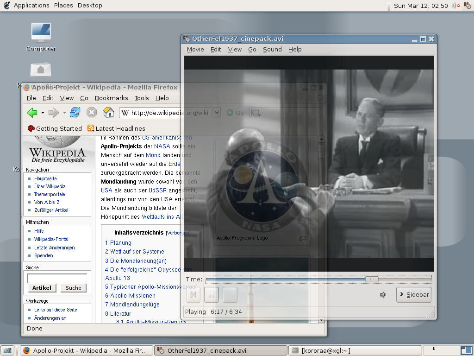Image resolution: width=474 pixels, height=356 pixels.
Task: Click the workspace switcher in panel
Action: [x=448, y=350]
